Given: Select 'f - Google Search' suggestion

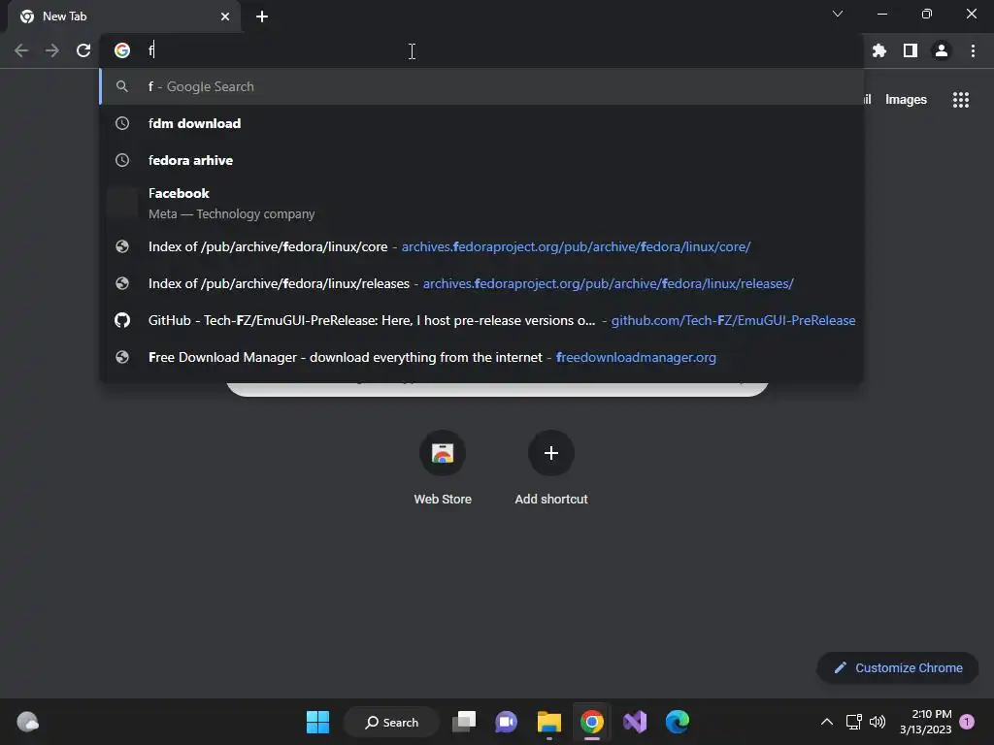Looking at the screenshot, I should pyautogui.click(x=481, y=86).
